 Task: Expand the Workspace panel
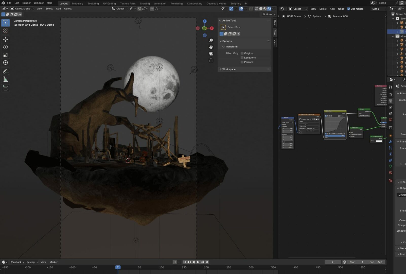coord(229,69)
